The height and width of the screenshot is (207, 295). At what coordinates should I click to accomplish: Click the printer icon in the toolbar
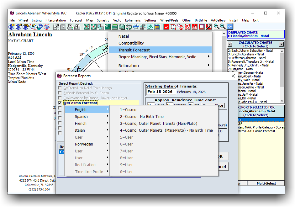click(70, 27)
